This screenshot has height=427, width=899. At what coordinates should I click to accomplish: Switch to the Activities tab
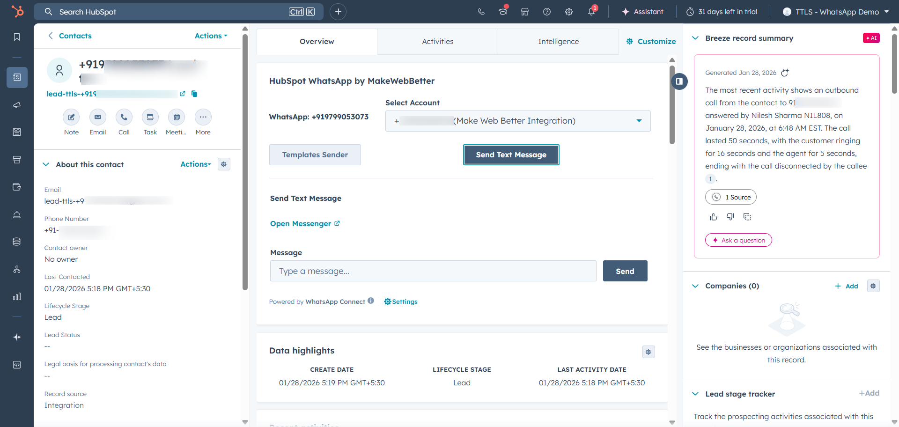point(437,41)
